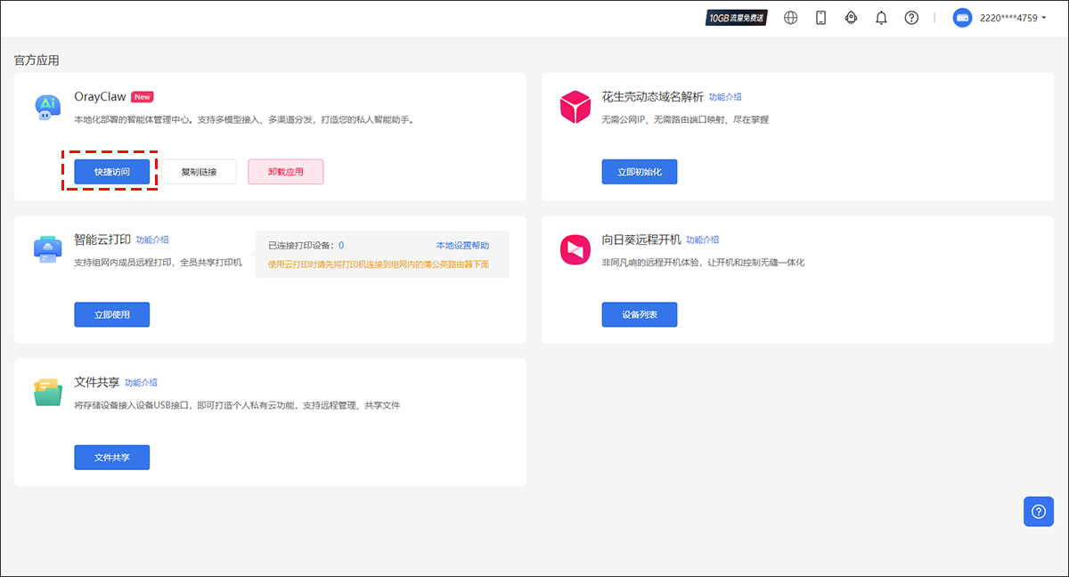Open 本地设置帮助 link
The image size is (1069, 577).
click(x=461, y=245)
